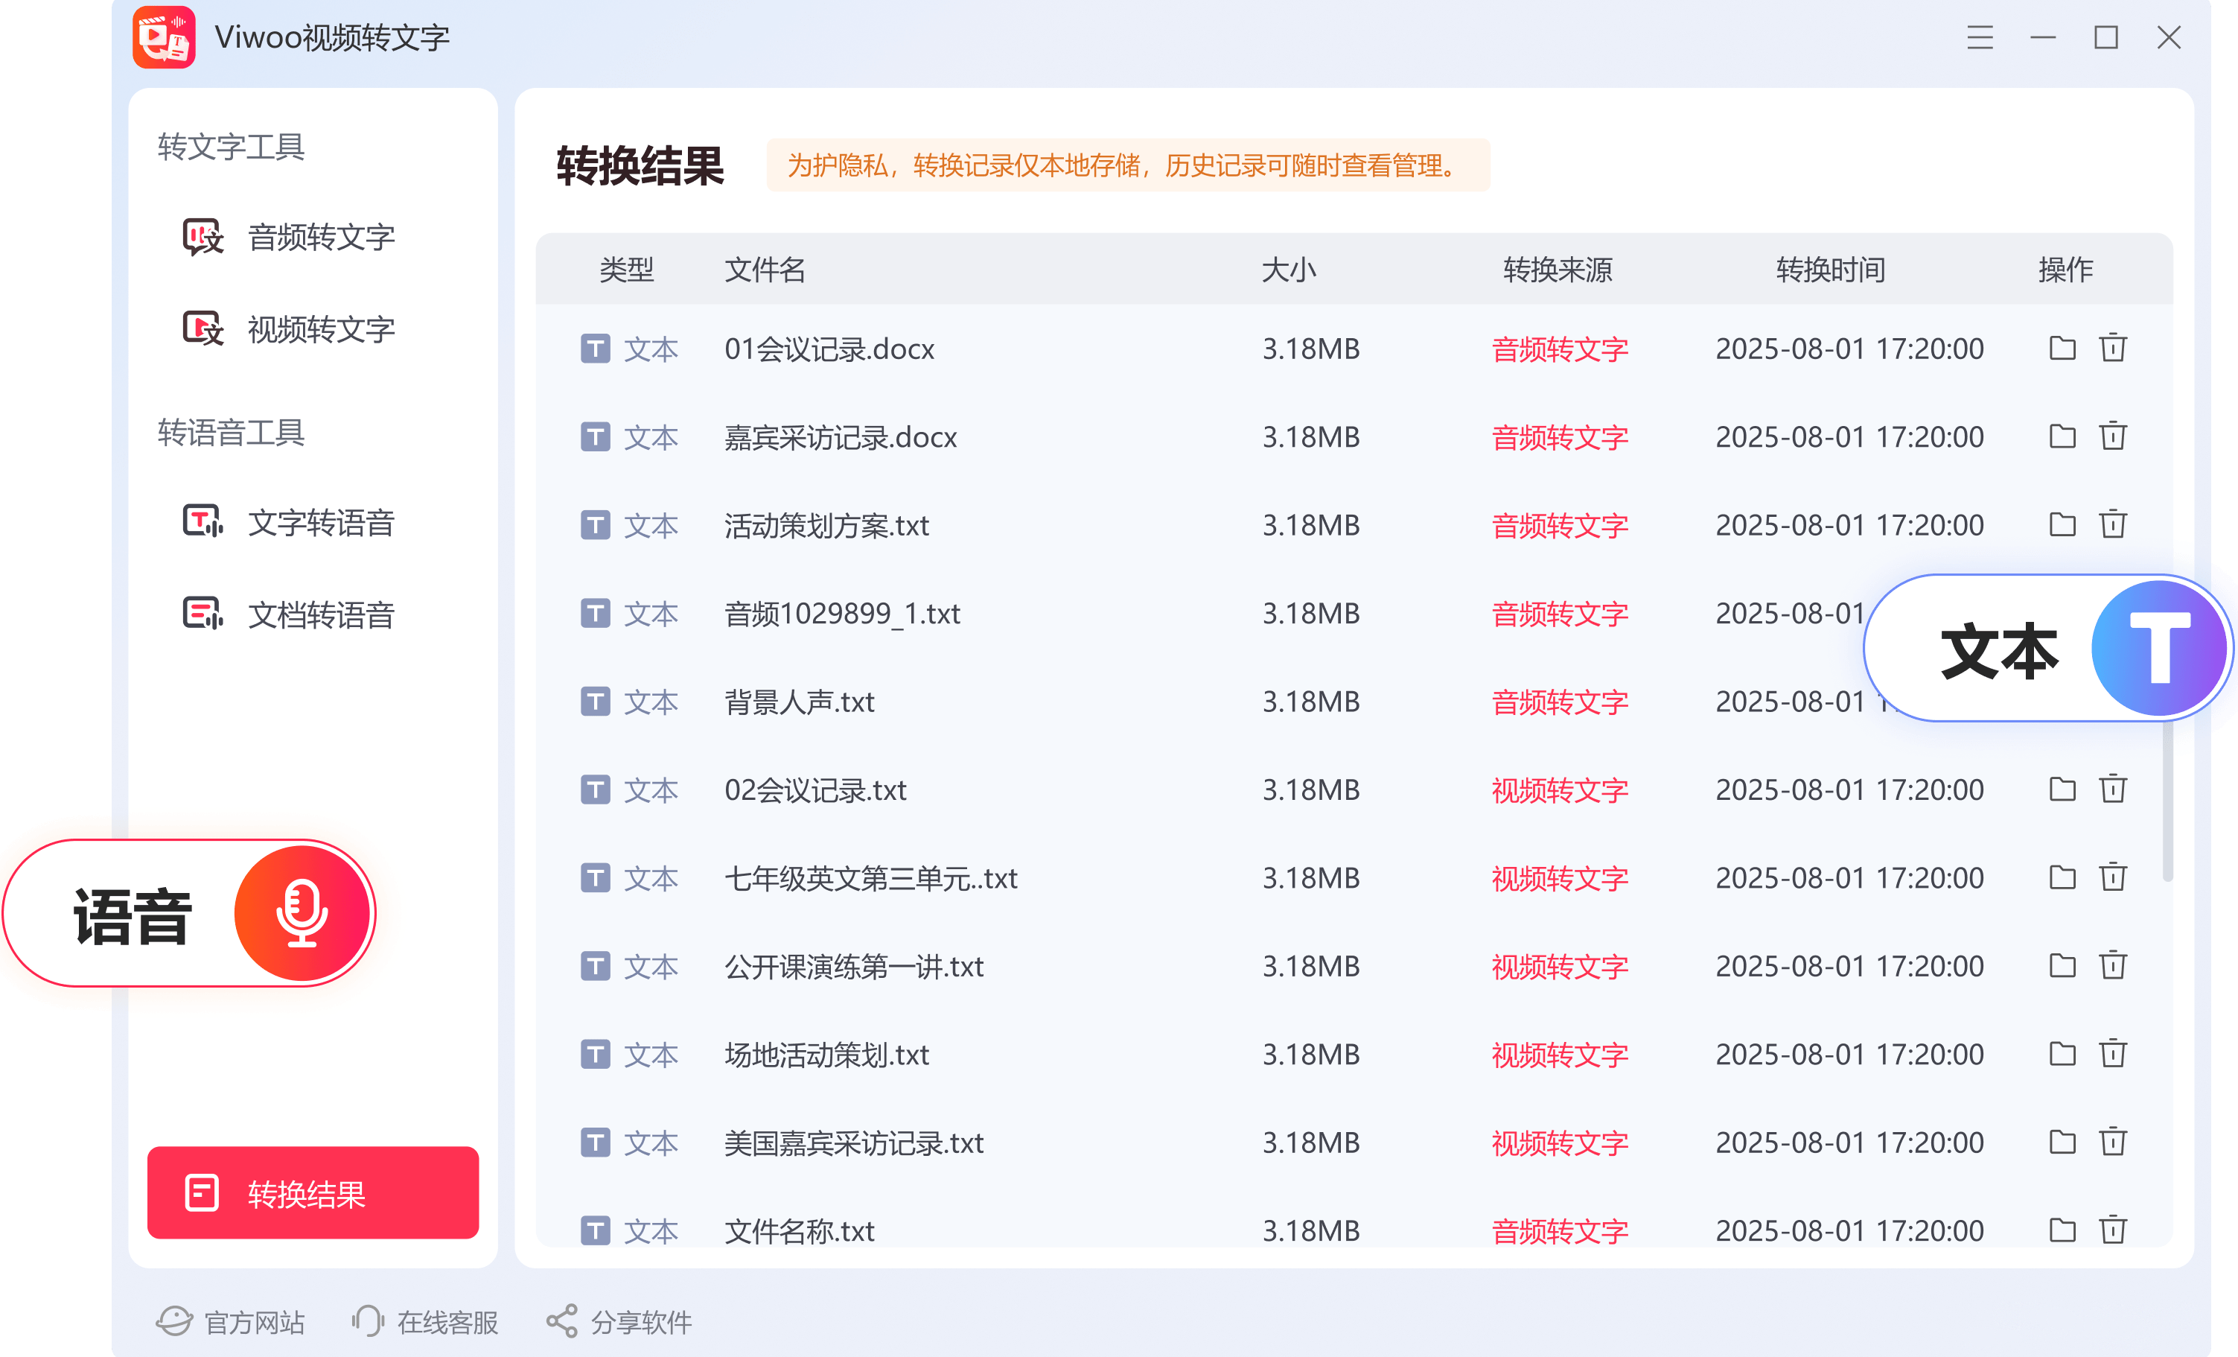Delete the 七年级英文第三单元..txt record
2238x1357 pixels.
[x=2113, y=877]
